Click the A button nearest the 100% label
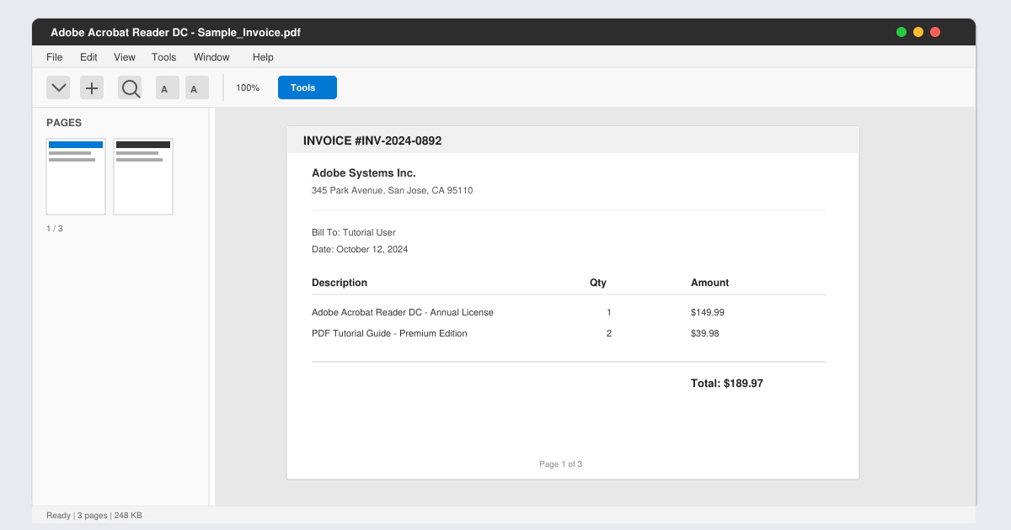The height and width of the screenshot is (530, 1011). click(197, 87)
